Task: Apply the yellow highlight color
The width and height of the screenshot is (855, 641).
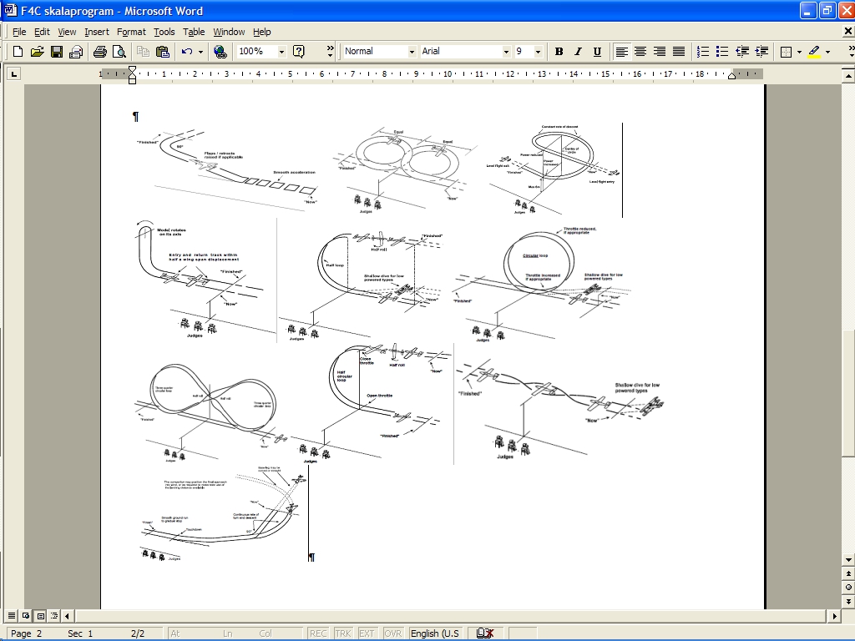Action: (x=814, y=52)
